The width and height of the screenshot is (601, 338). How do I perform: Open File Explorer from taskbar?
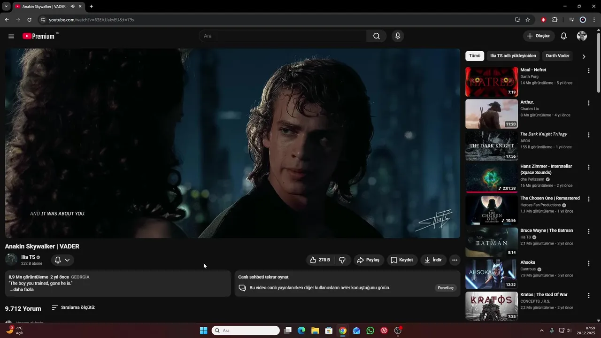pos(315,330)
